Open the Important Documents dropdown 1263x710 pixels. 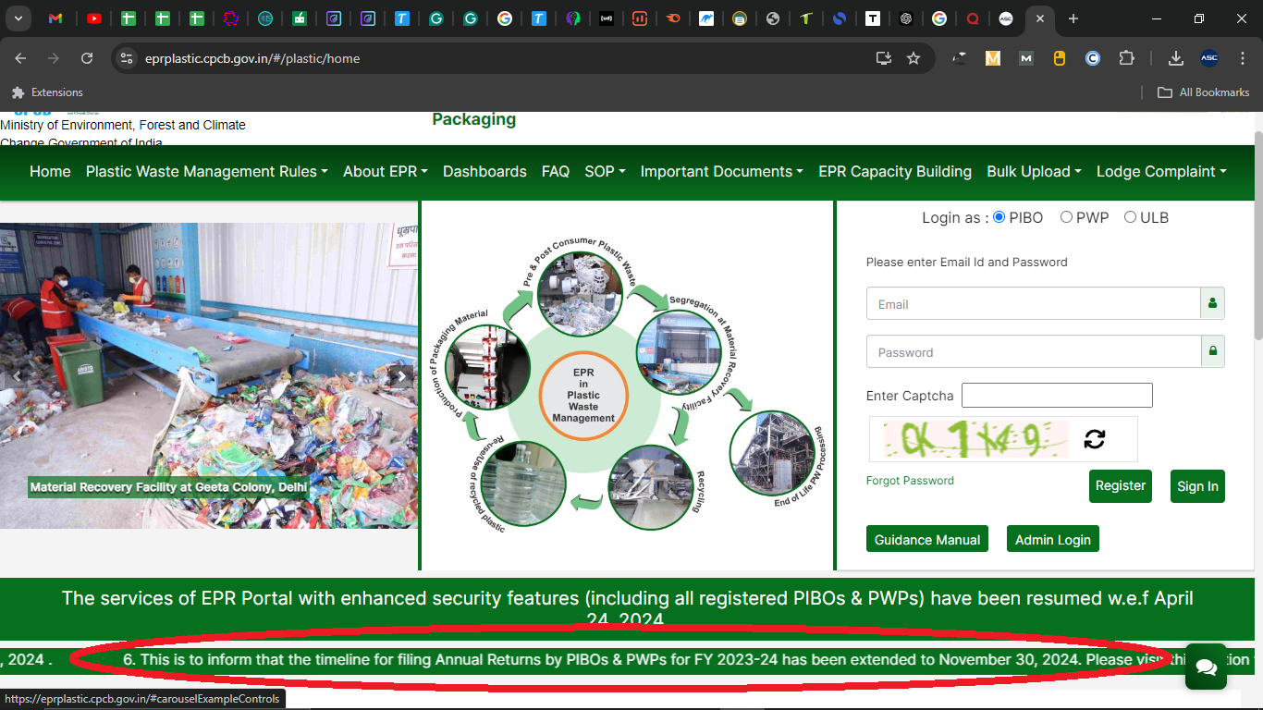721,171
